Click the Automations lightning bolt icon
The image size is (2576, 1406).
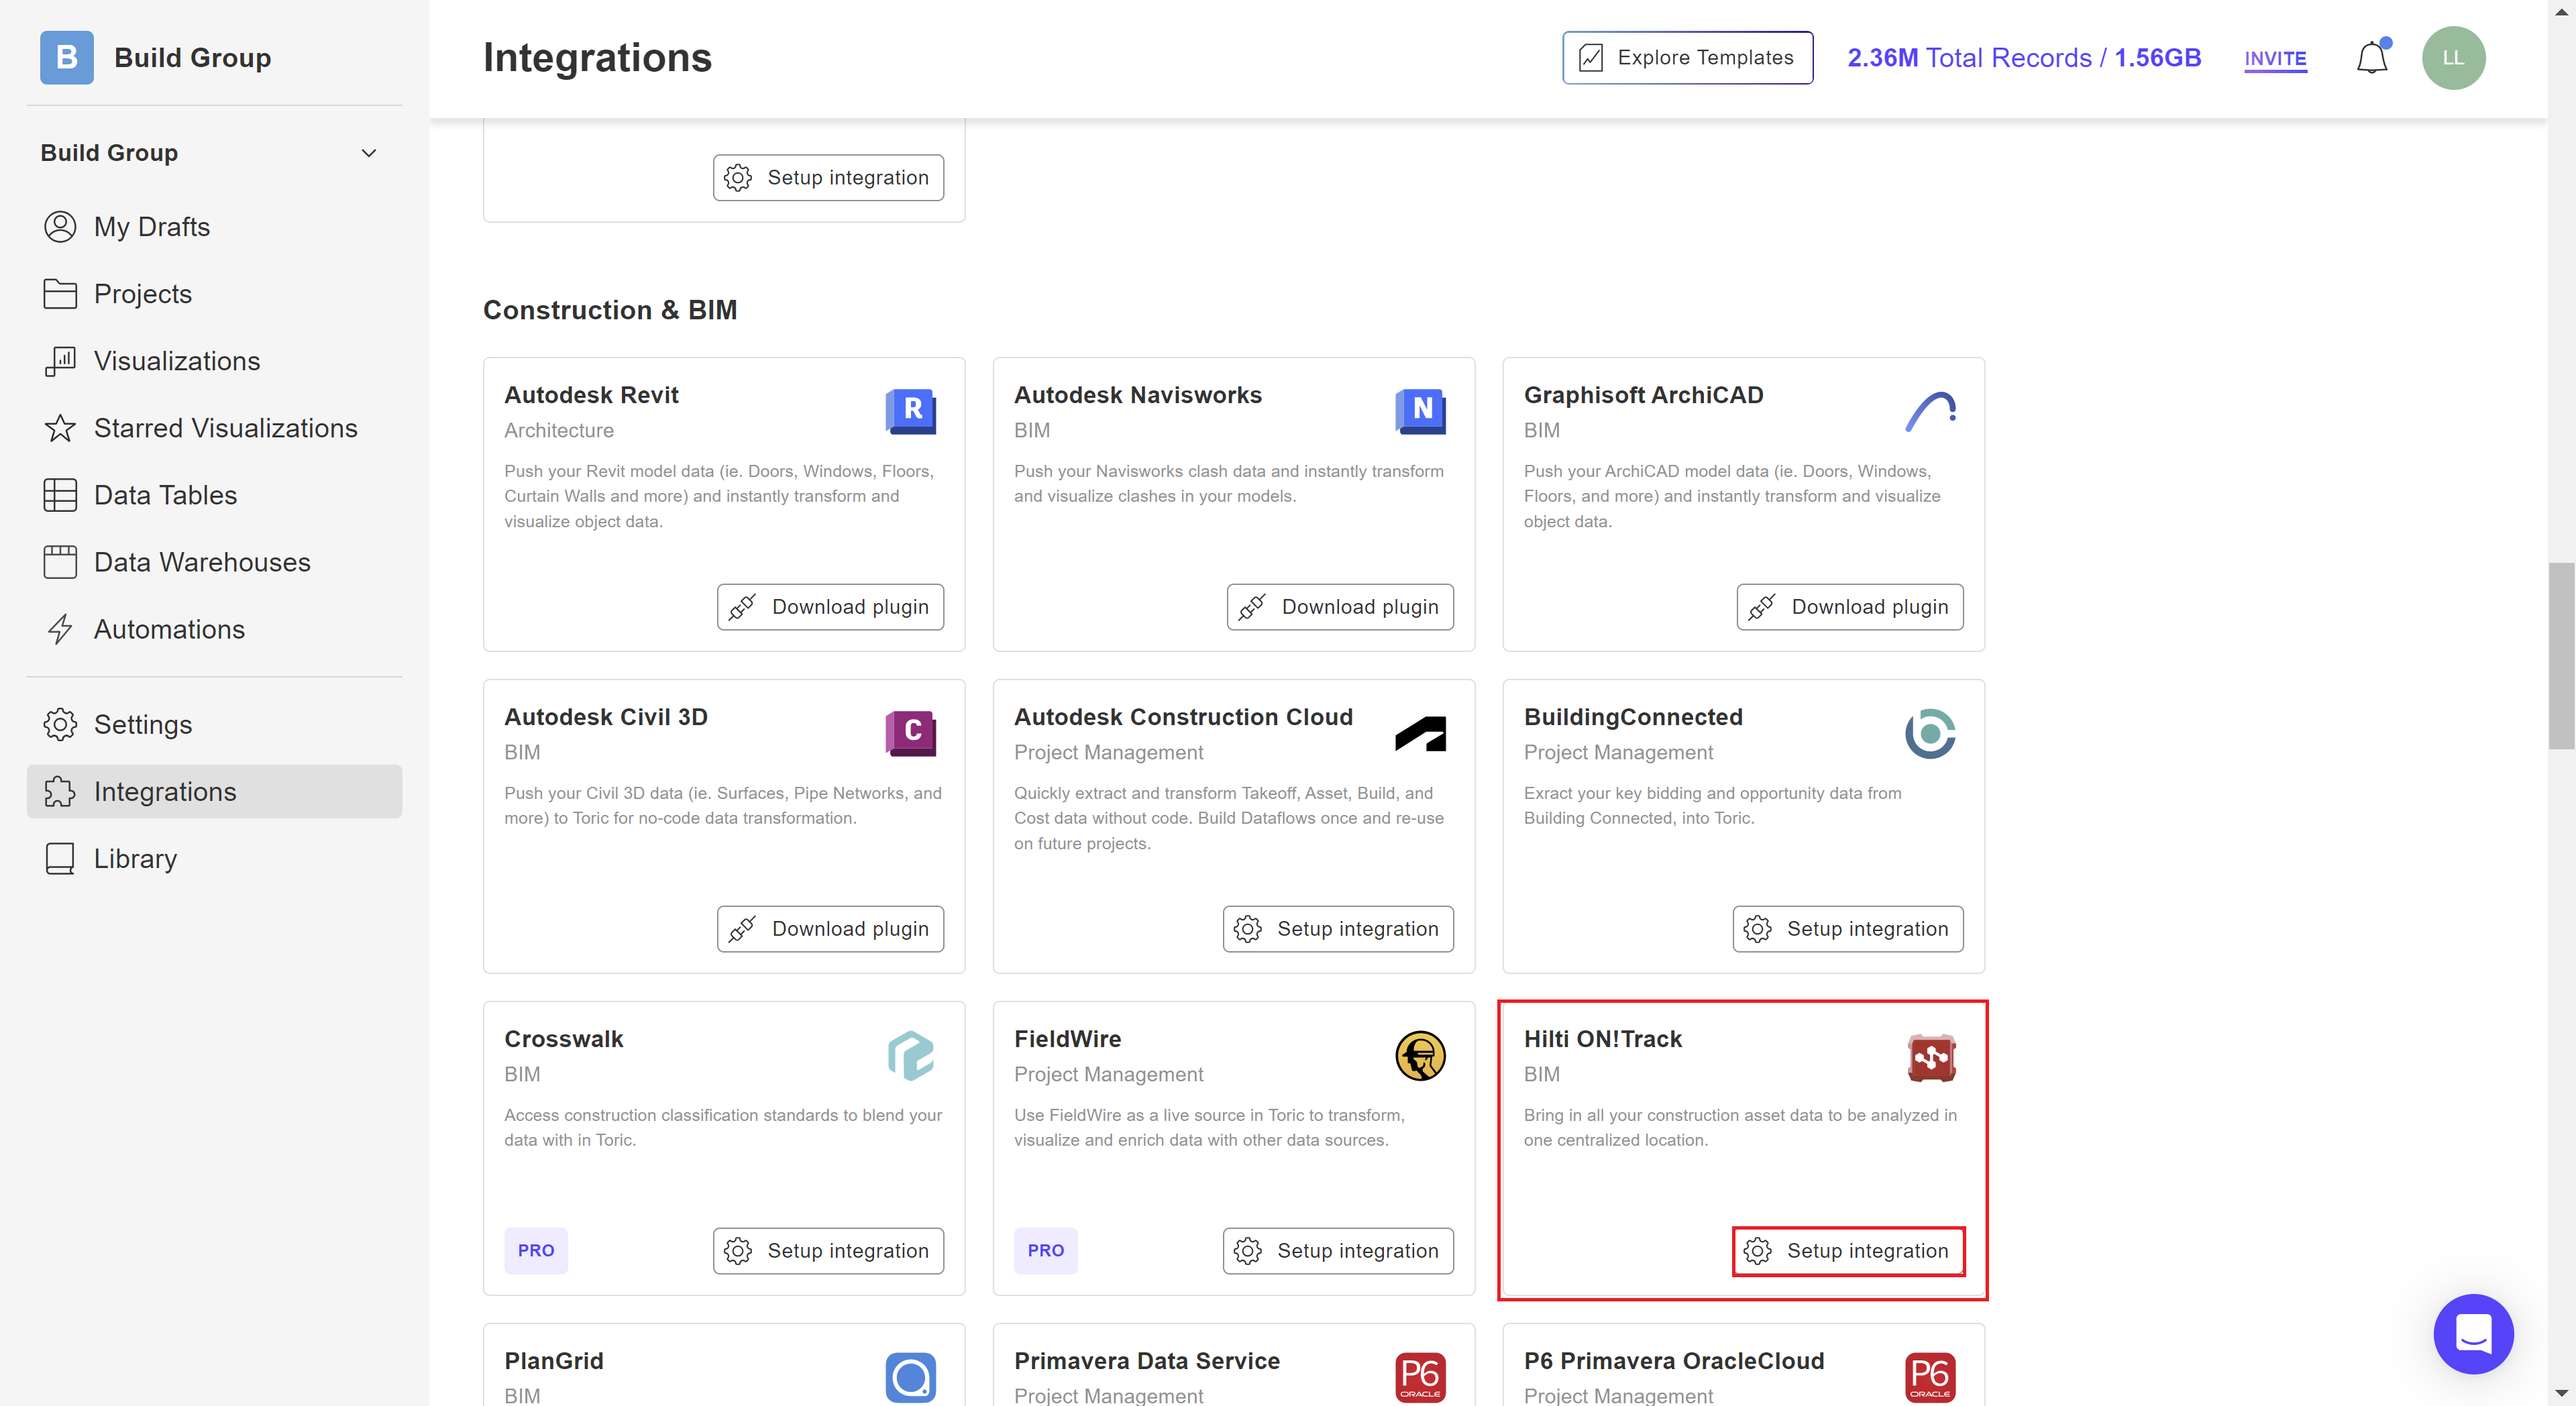coord(60,629)
